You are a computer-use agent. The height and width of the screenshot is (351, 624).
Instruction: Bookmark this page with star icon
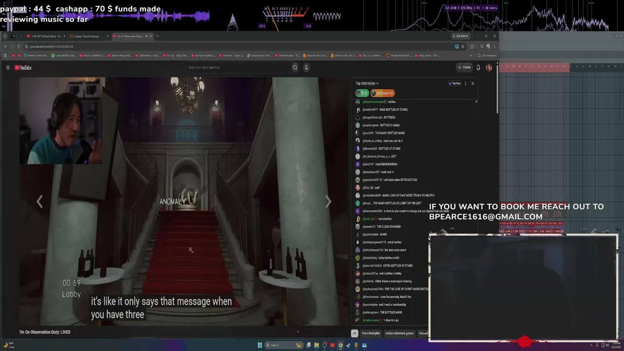coord(463,46)
